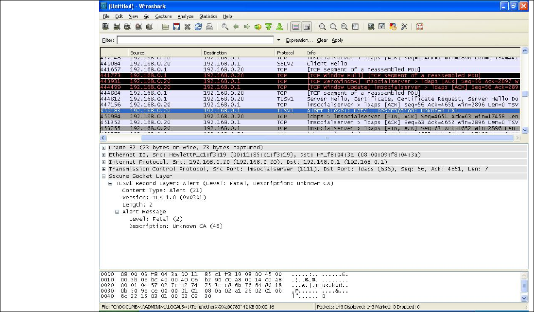534x312 pixels.
Task: Click the Open capture file folder icon
Action: tap(166, 27)
